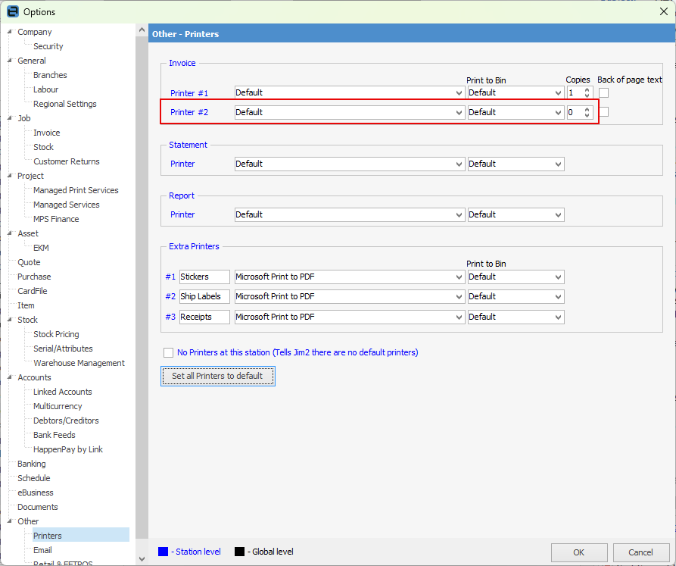Edit the Ship Labels extra printer name
This screenshot has height=566, width=676.
pos(204,296)
